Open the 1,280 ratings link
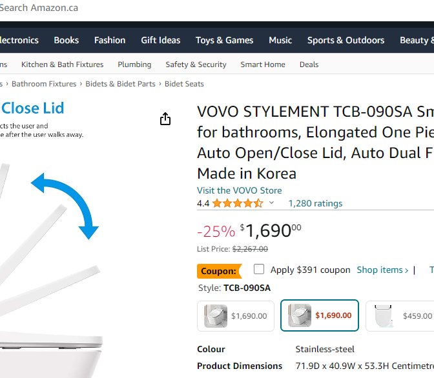Screen dimensions: 434x378 coord(315,203)
